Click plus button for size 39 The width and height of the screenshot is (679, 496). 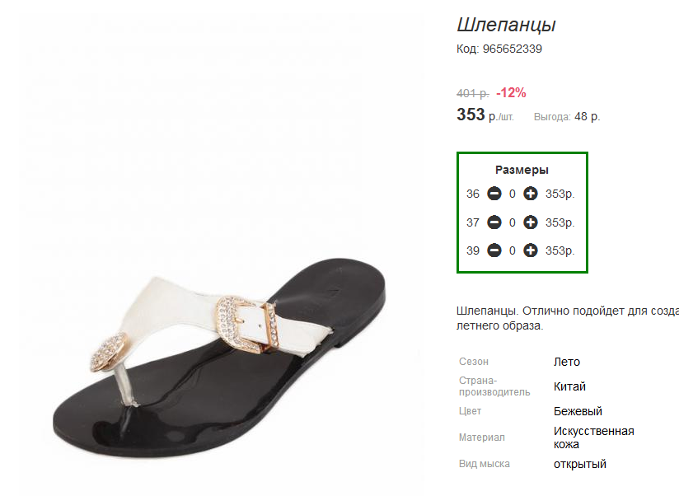click(530, 250)
